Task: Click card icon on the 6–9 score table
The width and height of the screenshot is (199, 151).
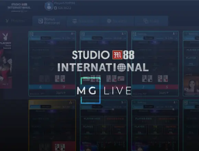Action: click(31, 34)
